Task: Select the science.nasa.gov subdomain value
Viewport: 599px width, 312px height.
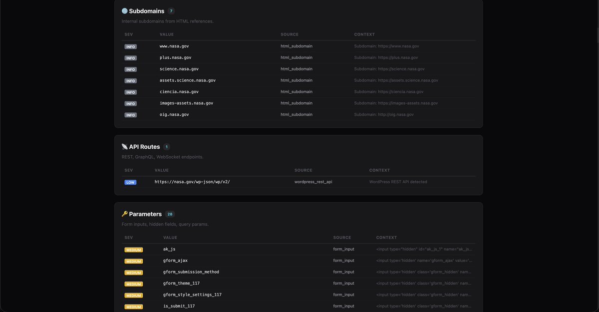Action: click(x=179, y=69)
